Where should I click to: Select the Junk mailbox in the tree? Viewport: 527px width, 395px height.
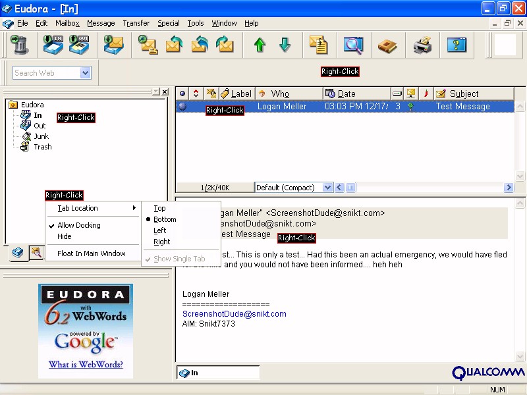click(x=41, y=136)
